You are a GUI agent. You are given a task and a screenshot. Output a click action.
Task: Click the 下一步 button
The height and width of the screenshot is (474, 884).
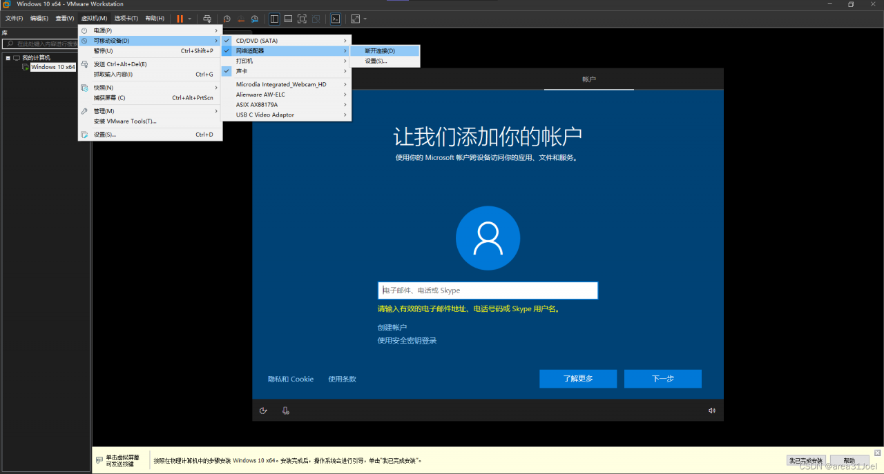[x=663, y=379]
